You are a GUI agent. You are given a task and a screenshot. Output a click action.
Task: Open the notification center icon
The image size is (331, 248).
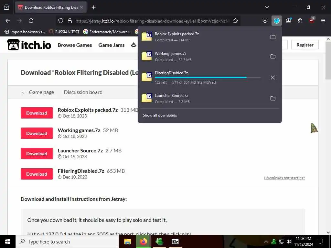[x=320, y=242]
